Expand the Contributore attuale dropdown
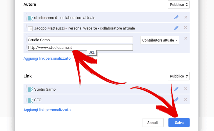This screenshot has height=131, width=214. pos(160,40)
